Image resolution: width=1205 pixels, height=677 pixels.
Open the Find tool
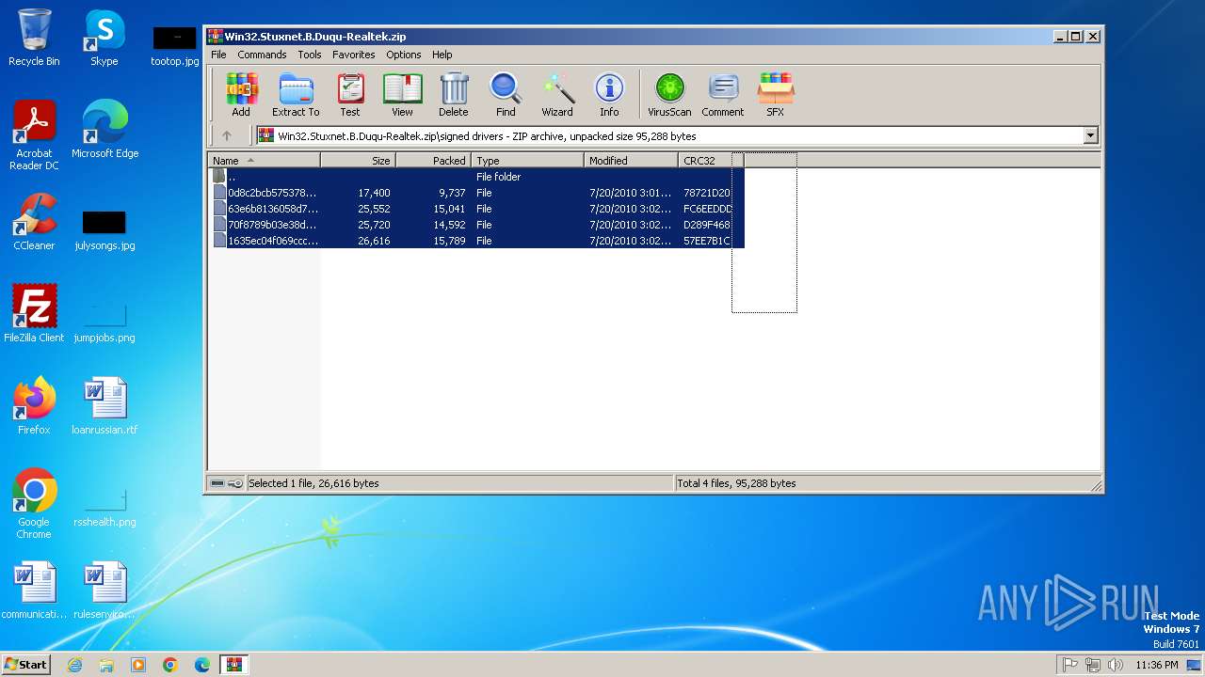506,95
